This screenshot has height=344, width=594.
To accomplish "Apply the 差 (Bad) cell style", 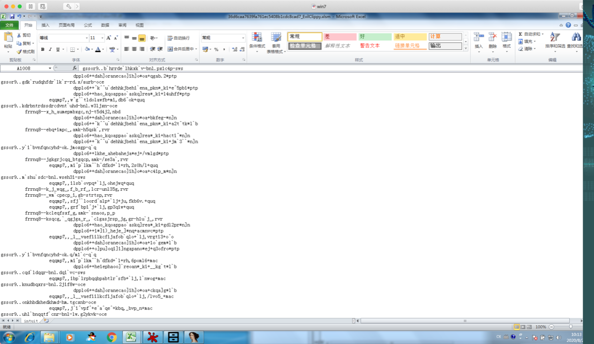I will [340, 37].
